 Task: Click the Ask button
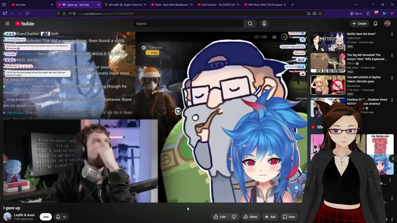pyautogui.click(x=270, y=217)
